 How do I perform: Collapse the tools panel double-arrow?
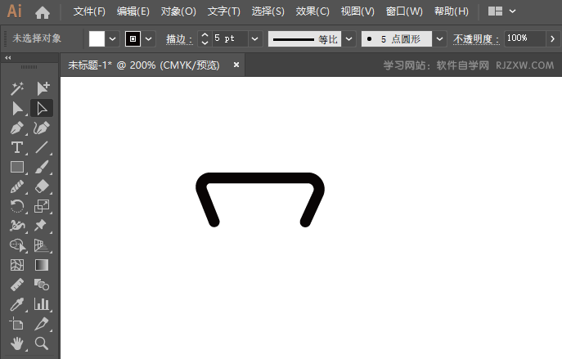point(8,58)
